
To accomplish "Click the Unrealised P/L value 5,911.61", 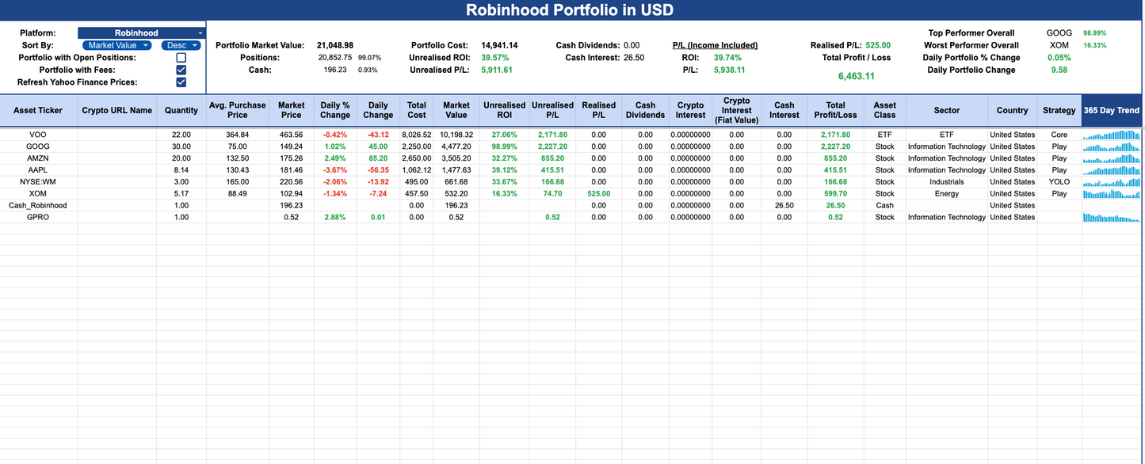I will (497, 70).
